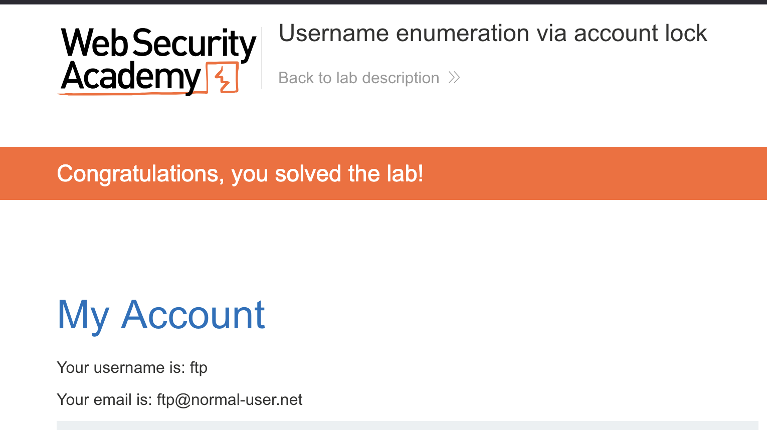Click the word 'Academy' in the logo
This screenshot has width=767, height=430.
point(131,77)
